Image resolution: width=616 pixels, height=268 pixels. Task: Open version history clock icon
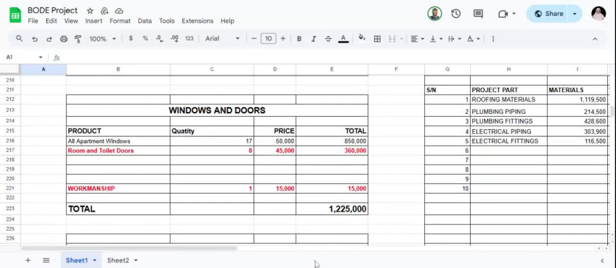(456, 14)
